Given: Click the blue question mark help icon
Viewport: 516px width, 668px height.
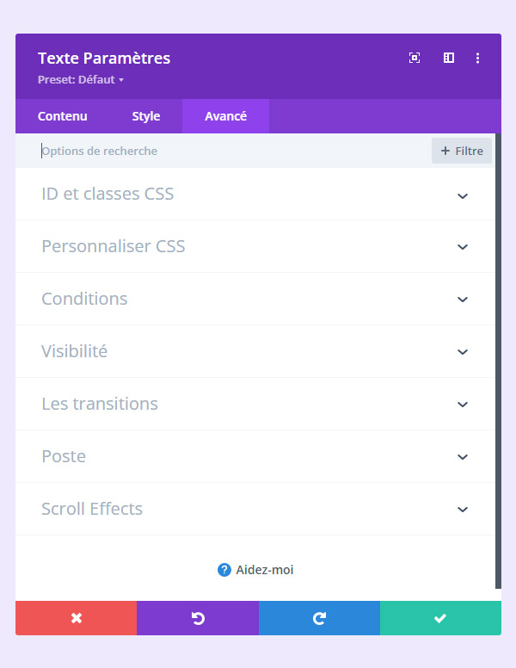Looking at the screenshot, I should click(224, 570).
